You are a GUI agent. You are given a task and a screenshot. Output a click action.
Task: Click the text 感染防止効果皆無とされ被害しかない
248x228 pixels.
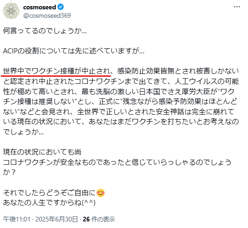pyautogui.click(x=178, y=71)
